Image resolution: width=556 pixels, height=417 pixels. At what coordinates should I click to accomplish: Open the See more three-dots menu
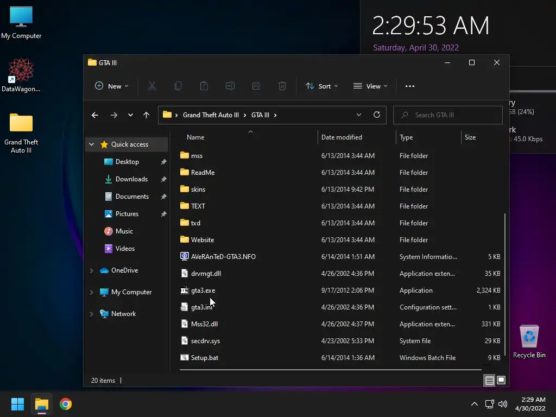410,86
